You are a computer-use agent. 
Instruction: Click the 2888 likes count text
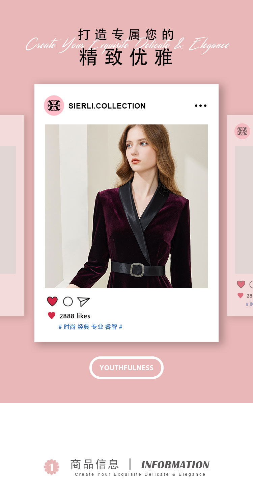click(x=75, y=316)
